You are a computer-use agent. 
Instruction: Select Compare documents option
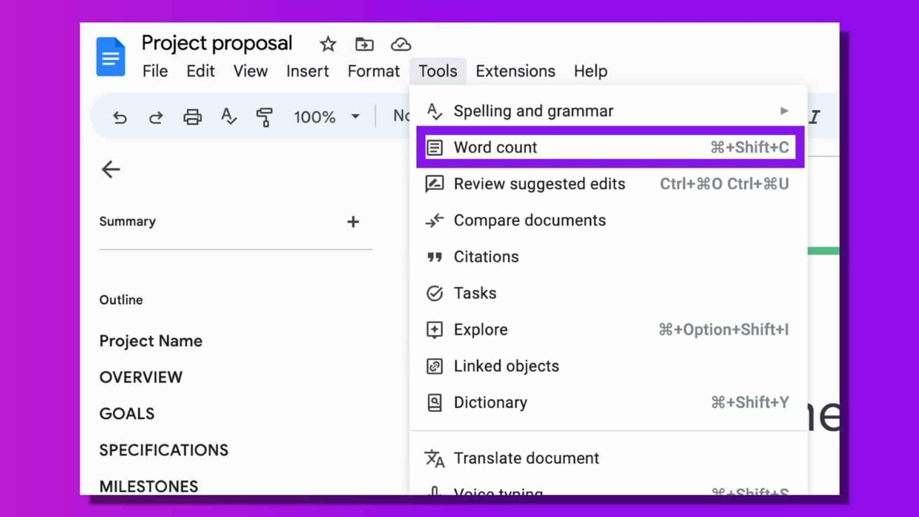[609, 220]
